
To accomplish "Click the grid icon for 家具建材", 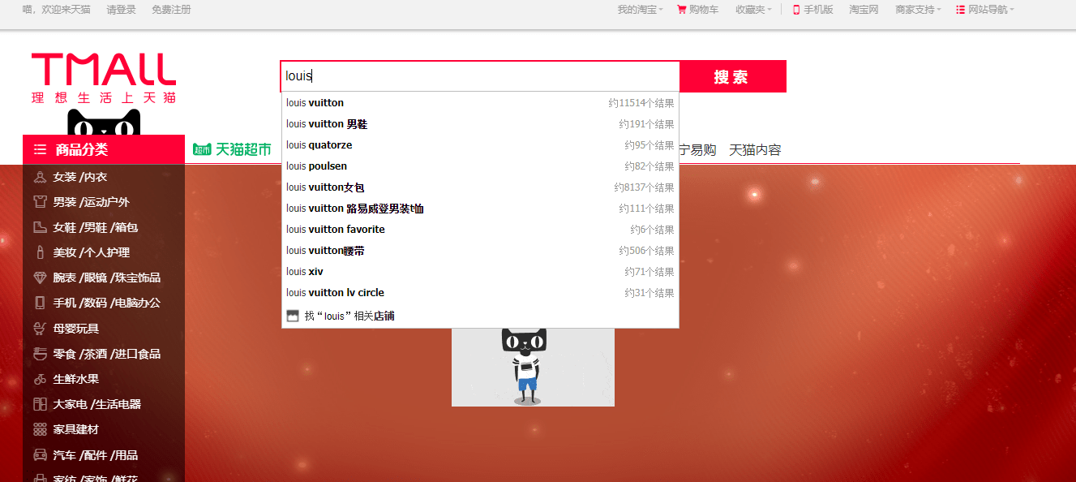I will point(40,429).
